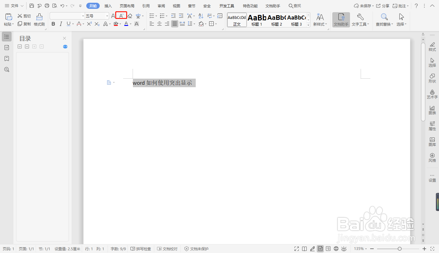Viewport: 439px width, 253px height.
Task: Click the Align Right paragraph icon
Action: pos(167,24)
